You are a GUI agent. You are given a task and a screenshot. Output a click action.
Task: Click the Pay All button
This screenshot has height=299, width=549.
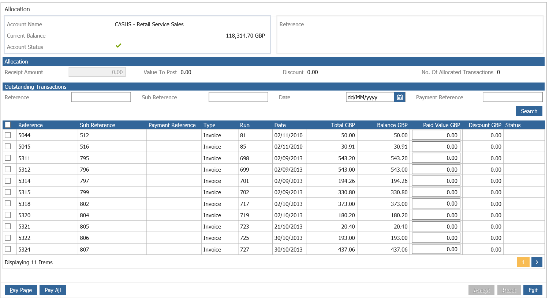[x=53, y=290]
